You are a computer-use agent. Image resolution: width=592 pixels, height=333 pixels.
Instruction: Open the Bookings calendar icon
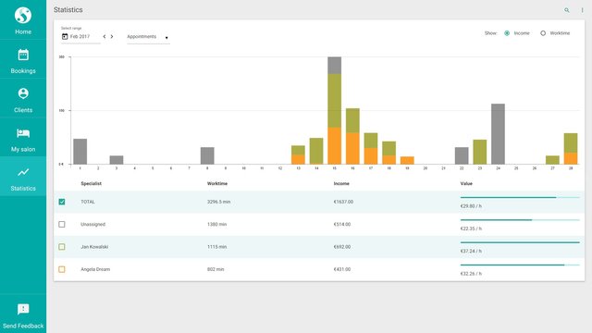[23, 55]
